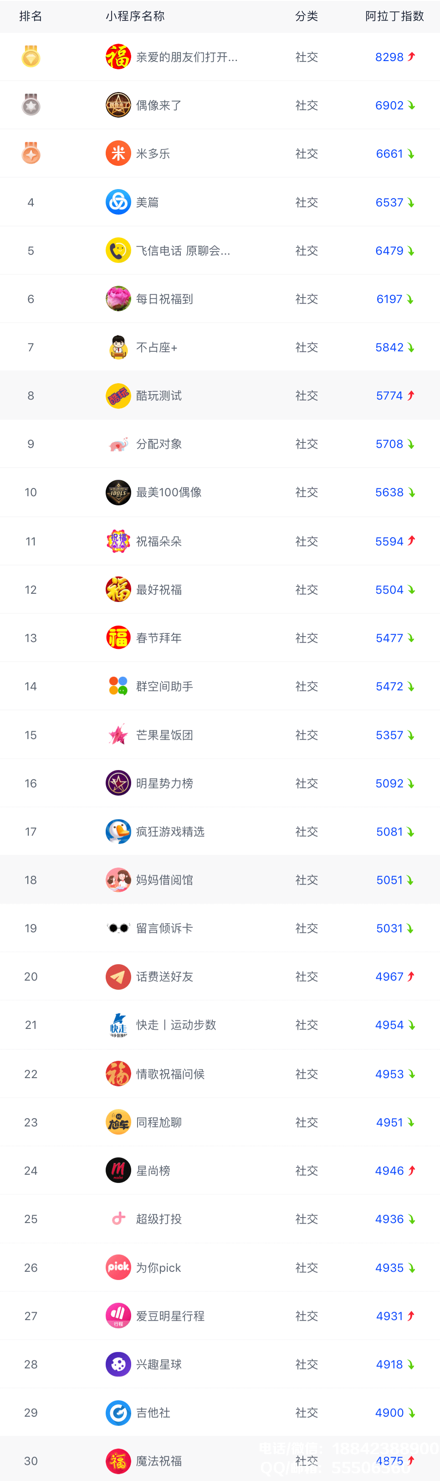440x1481 pixels.
Task: Click the 阿拉丁指数 column header
Action: (x=394, y=16)
